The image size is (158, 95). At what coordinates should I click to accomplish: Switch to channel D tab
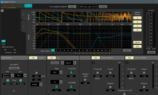click(x=28, y=6)
